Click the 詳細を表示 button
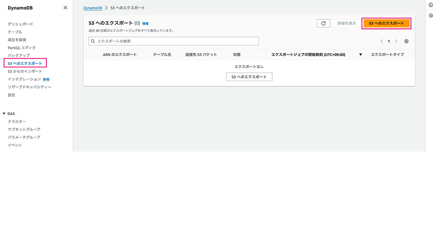The height and width of the screenshot is (245, 436). coord(347,23)
